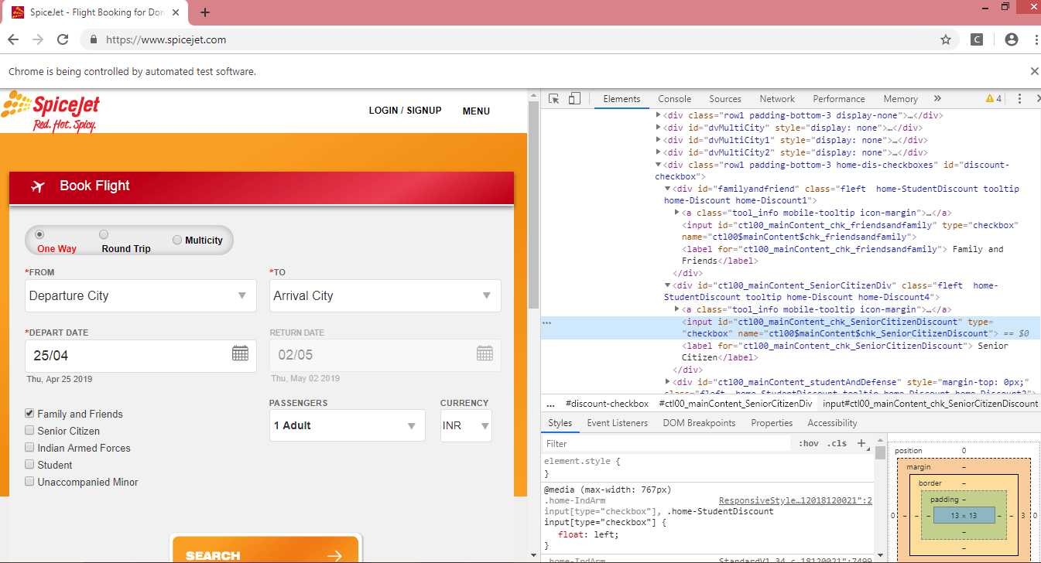Show hidden breadcrumb ancestors via the ellipsis
Viewport: 1041px width, 563px height.
[x=550, y=404]
